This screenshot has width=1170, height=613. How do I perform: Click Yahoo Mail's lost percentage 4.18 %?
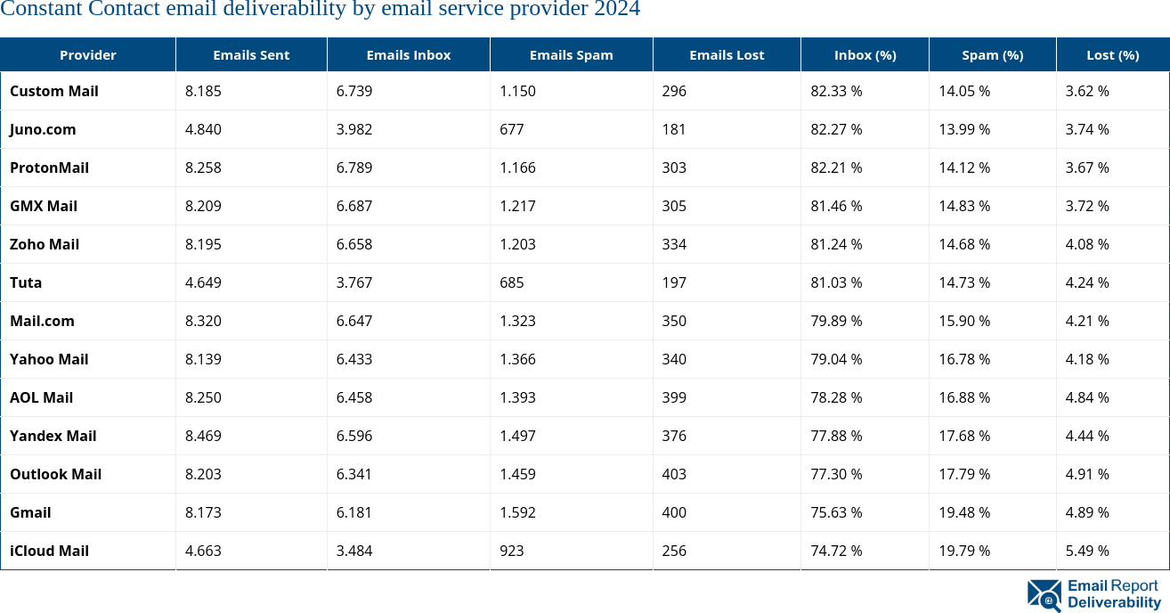(1087, 359)
